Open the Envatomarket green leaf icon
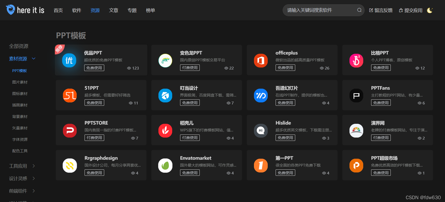Image resolution: width=445 pixels, height=202 pixels. point(165,166)
